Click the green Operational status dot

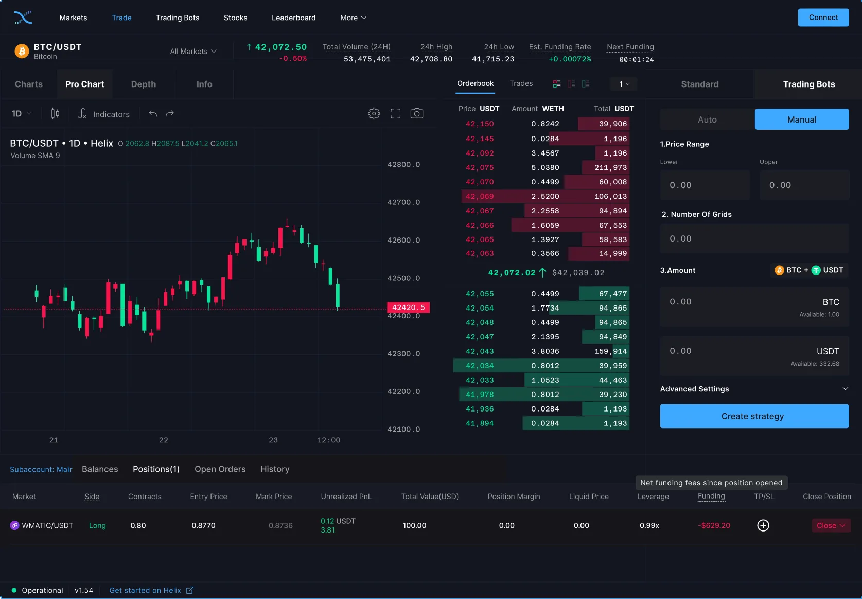[x=14, y=590]
